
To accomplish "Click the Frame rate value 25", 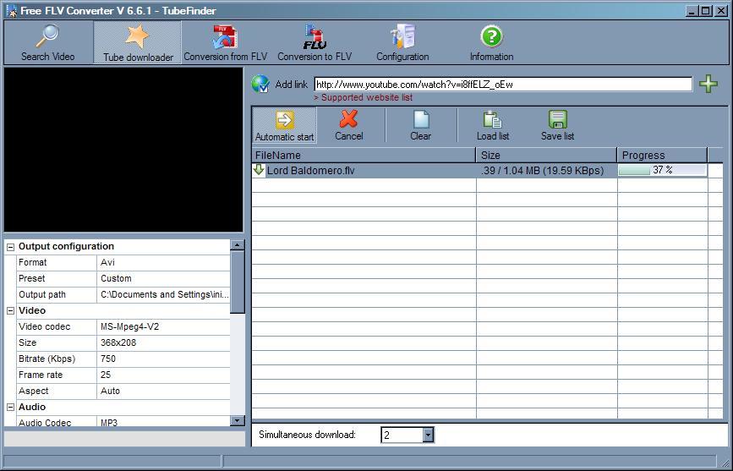I will [163, 375].
